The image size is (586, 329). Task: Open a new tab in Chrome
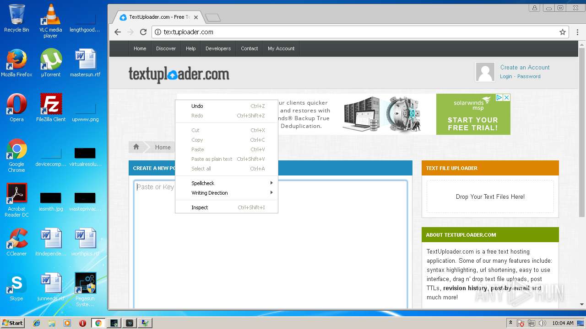click(213, 18)
